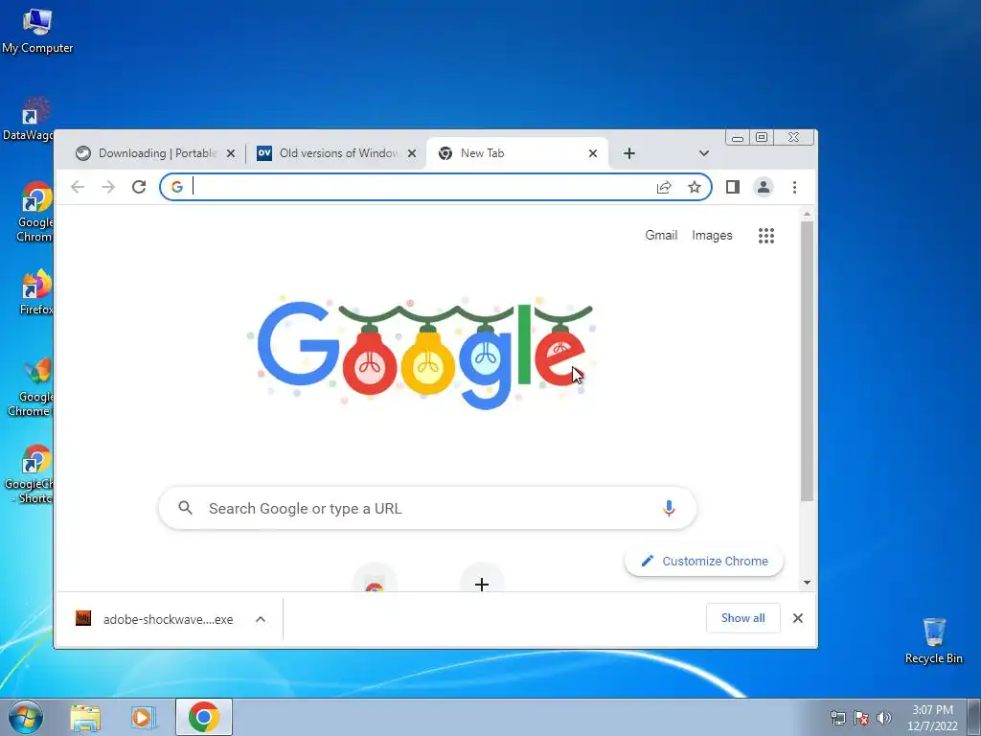Image resolution: width=981 pixels, height=736 pixels.
Task: Expand the tab search dropdown arrow
Action: (704, 153)
